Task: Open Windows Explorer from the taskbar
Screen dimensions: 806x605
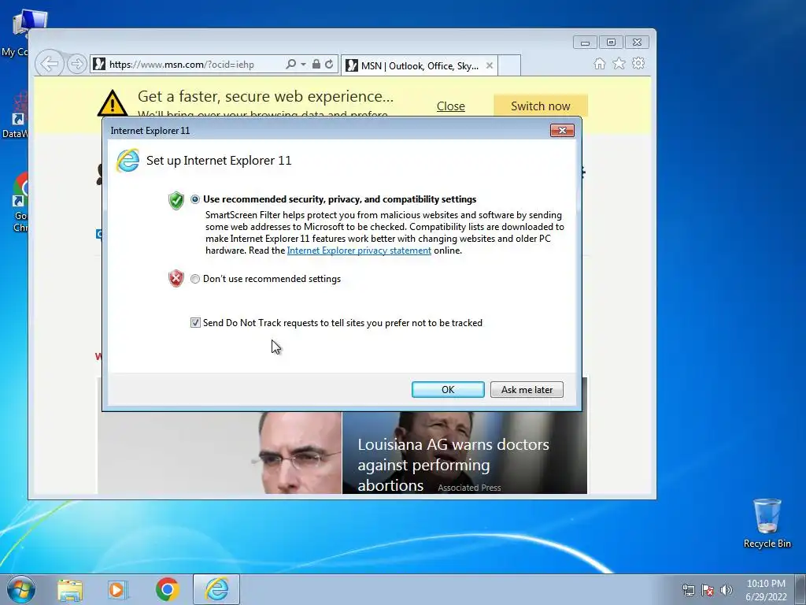Action: coord(70,590)
